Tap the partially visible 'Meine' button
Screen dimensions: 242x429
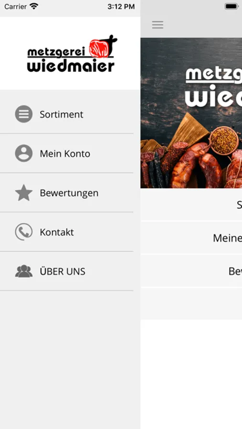(191, 238)
